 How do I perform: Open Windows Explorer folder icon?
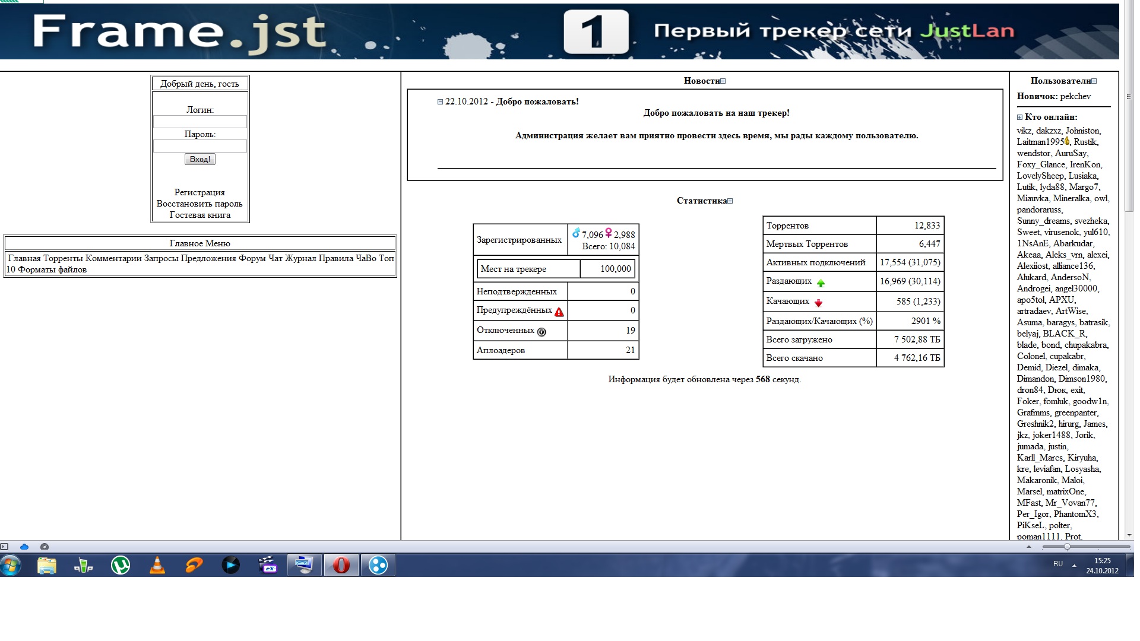click(x=47, y=565)
